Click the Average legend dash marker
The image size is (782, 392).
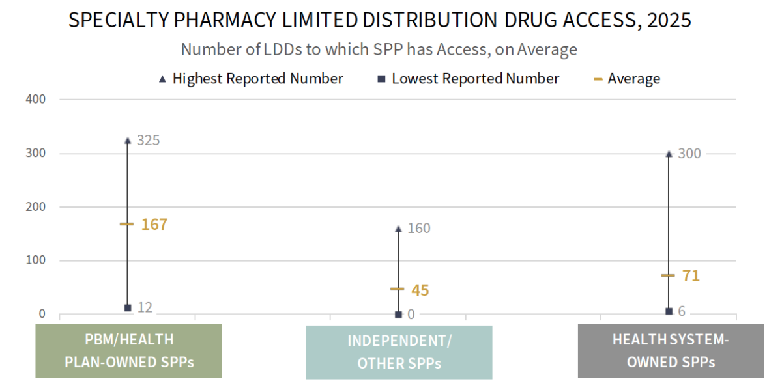point(598,79)
